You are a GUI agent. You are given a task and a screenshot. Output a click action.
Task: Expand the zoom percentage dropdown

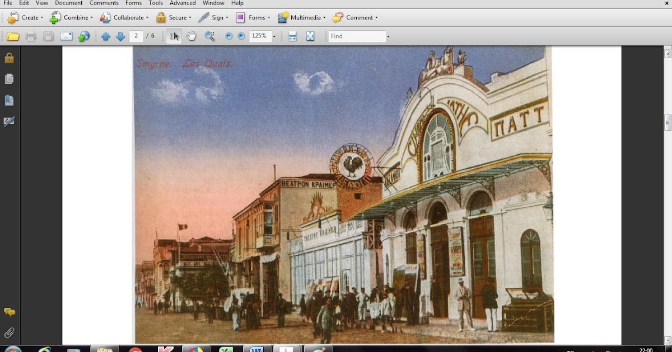click(x=274, y=36)
